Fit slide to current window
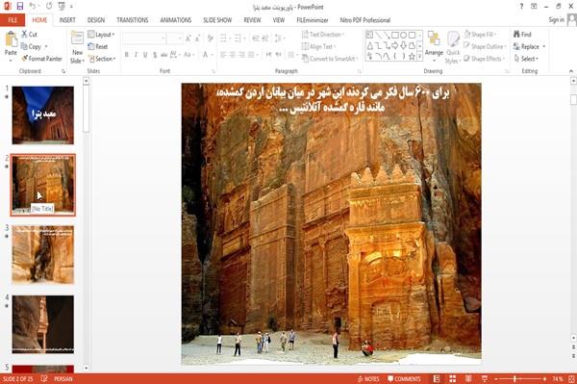 pos(571,379)
